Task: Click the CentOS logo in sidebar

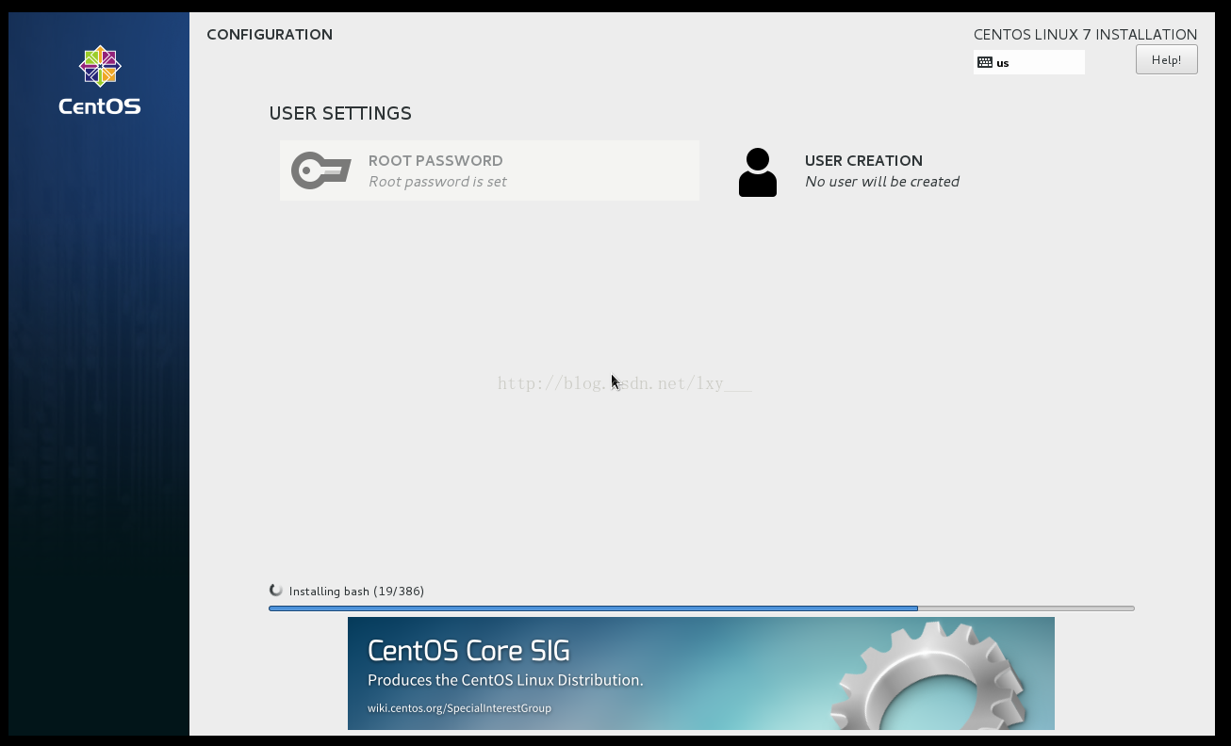Action: click(100, 81)
